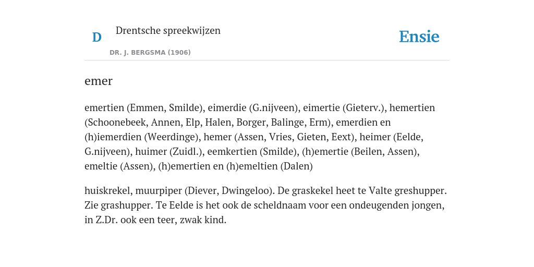Click the blue D letter icon

pos(96,37)
